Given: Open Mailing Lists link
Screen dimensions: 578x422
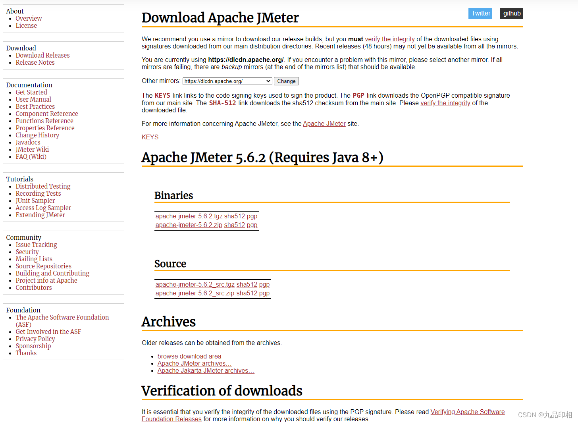Looking at the screenshot, I should (34, 259).
